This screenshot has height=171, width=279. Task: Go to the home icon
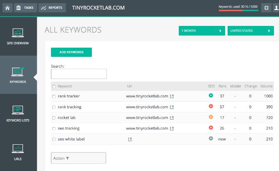8,8
